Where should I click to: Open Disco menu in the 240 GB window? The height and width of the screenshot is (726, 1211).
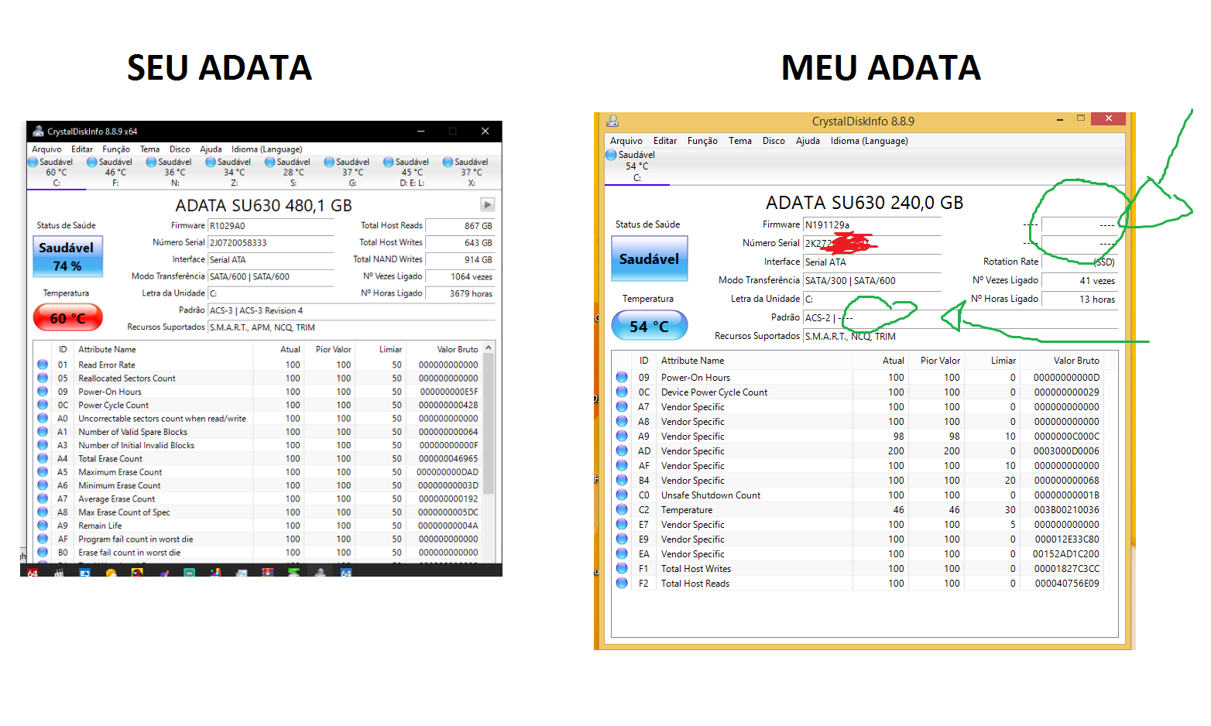tap(774, 141)
